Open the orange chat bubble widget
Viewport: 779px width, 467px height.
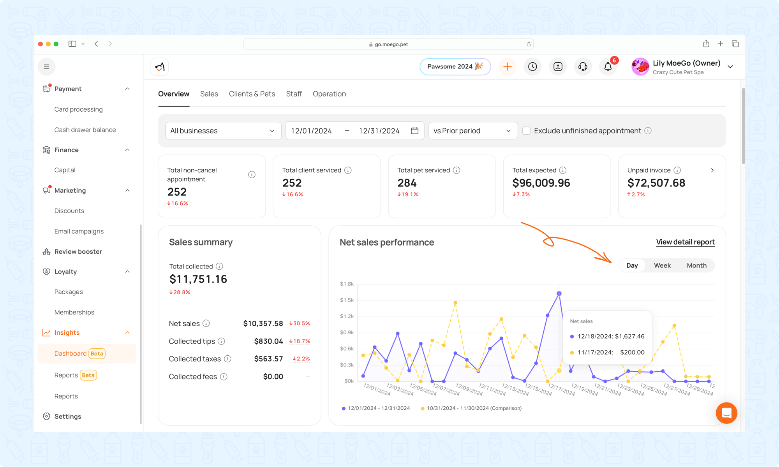726,413
